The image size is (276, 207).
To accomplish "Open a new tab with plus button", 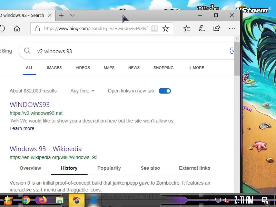I will tap(61, 16).
